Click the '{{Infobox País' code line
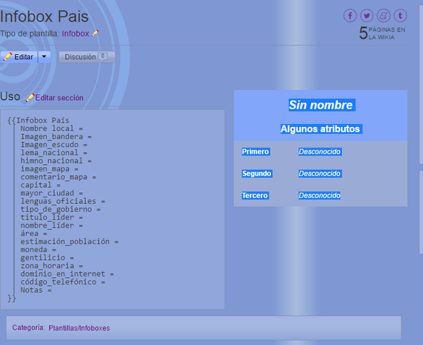Image resolution: width=423 pixels, height=345 pixels. pos(38,120)
